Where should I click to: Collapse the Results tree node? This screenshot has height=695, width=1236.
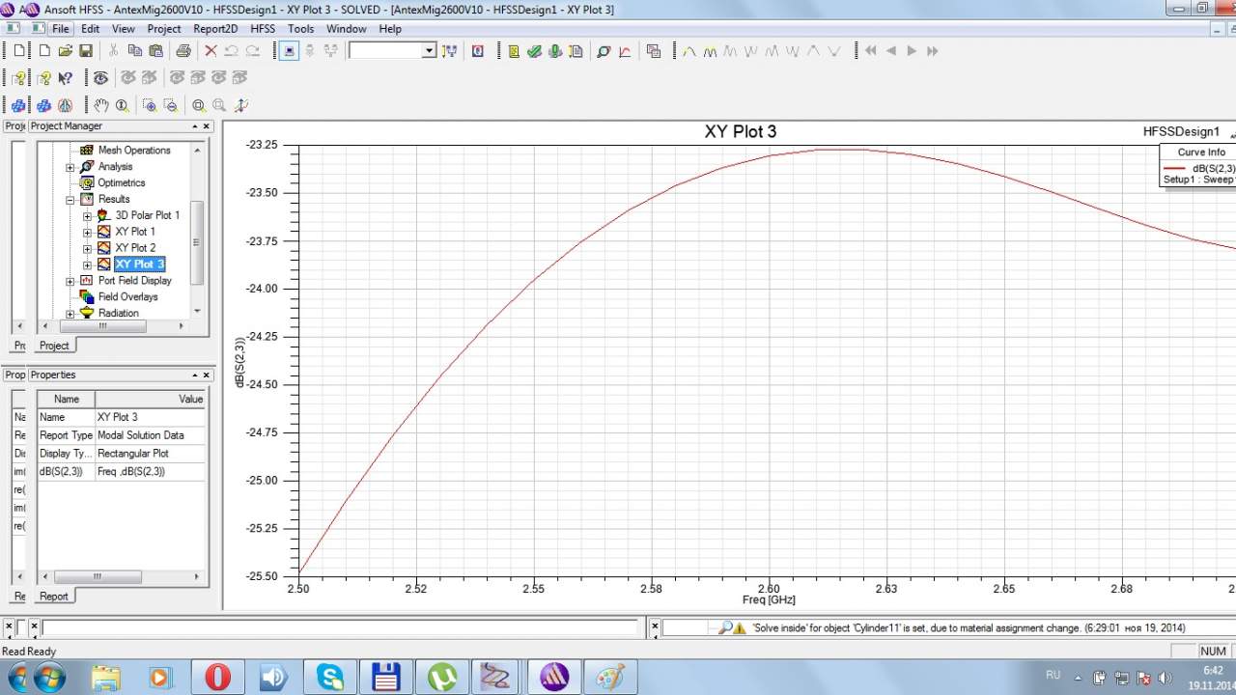coord(70,200)
